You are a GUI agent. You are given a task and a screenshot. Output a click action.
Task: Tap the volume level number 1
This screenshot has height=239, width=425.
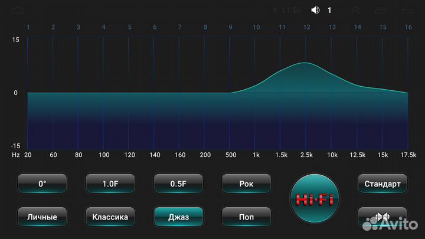point(329,10)
